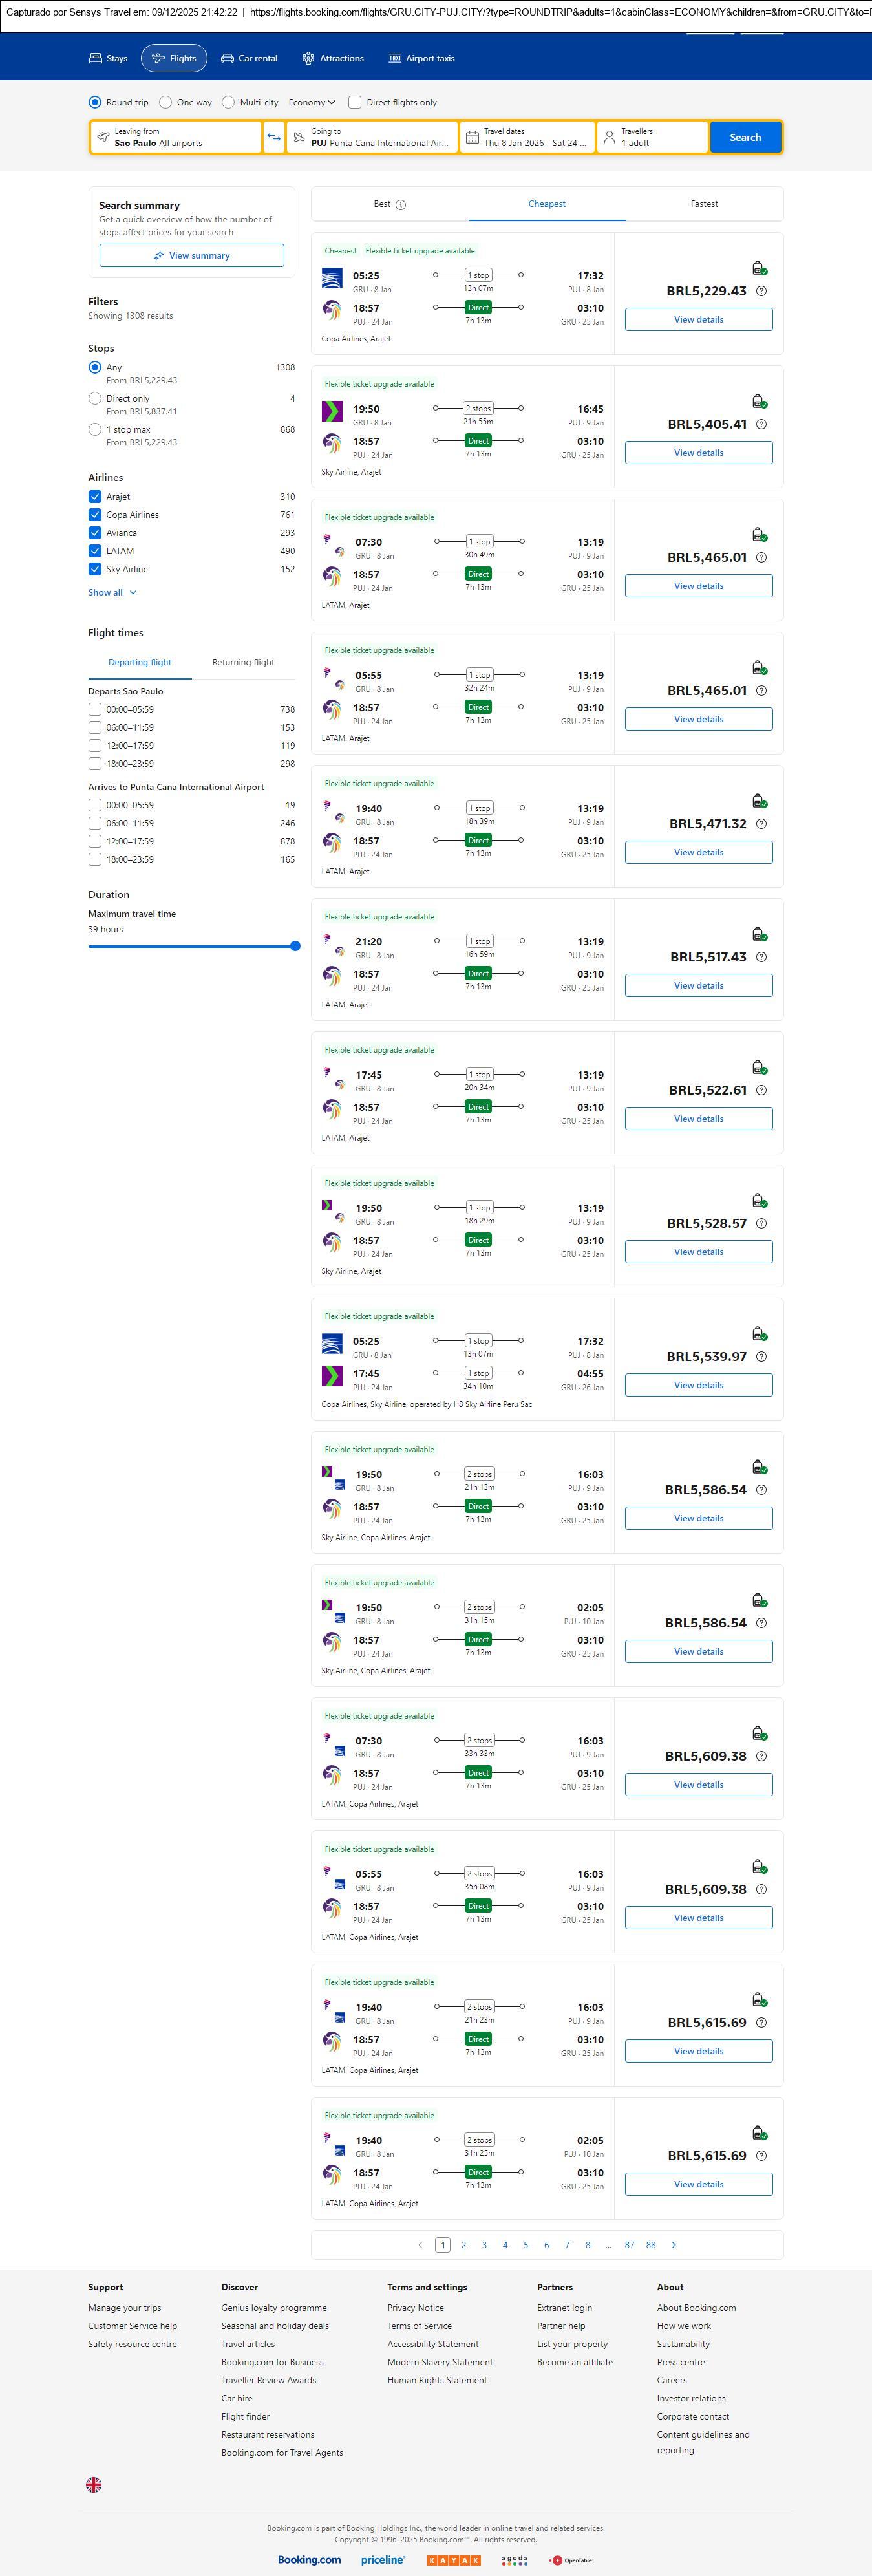Enable the Direct flights only checkbox
872x2576 pixels.
click(x=355, y=102)
